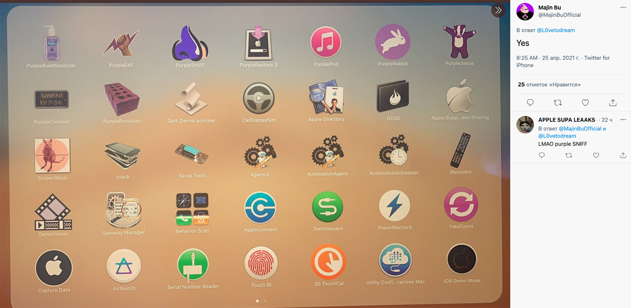631x308 pixels.
Task: Reply to Majin Bu's tweet
Action: click(530, 103)
